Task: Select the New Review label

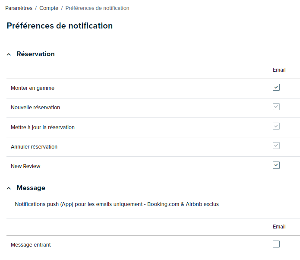Action: (x=25, y=166)
